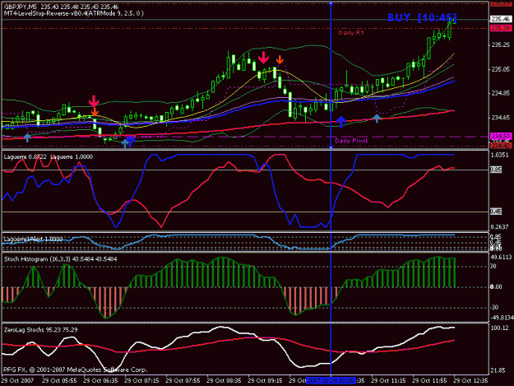Screen dimensions: 514x386
Task: Click the 29 Oct 08:35 time label
Action: coord(224,381)
